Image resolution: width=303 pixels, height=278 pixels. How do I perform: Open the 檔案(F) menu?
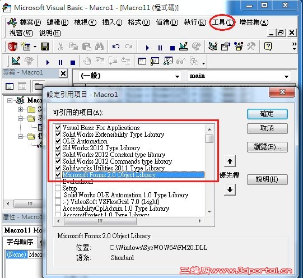pyautogui.click(x=31, y=22)
